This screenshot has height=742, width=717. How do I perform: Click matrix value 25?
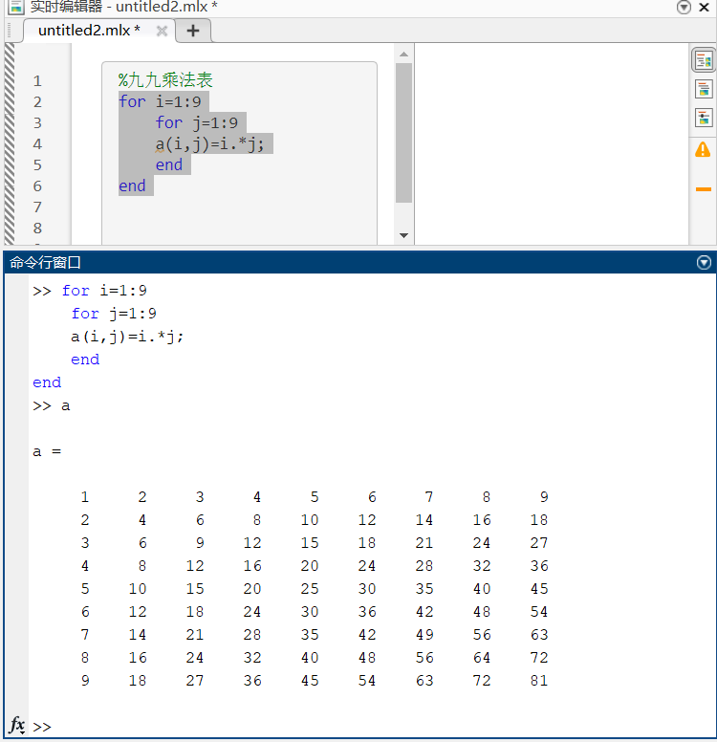(310, 589)
